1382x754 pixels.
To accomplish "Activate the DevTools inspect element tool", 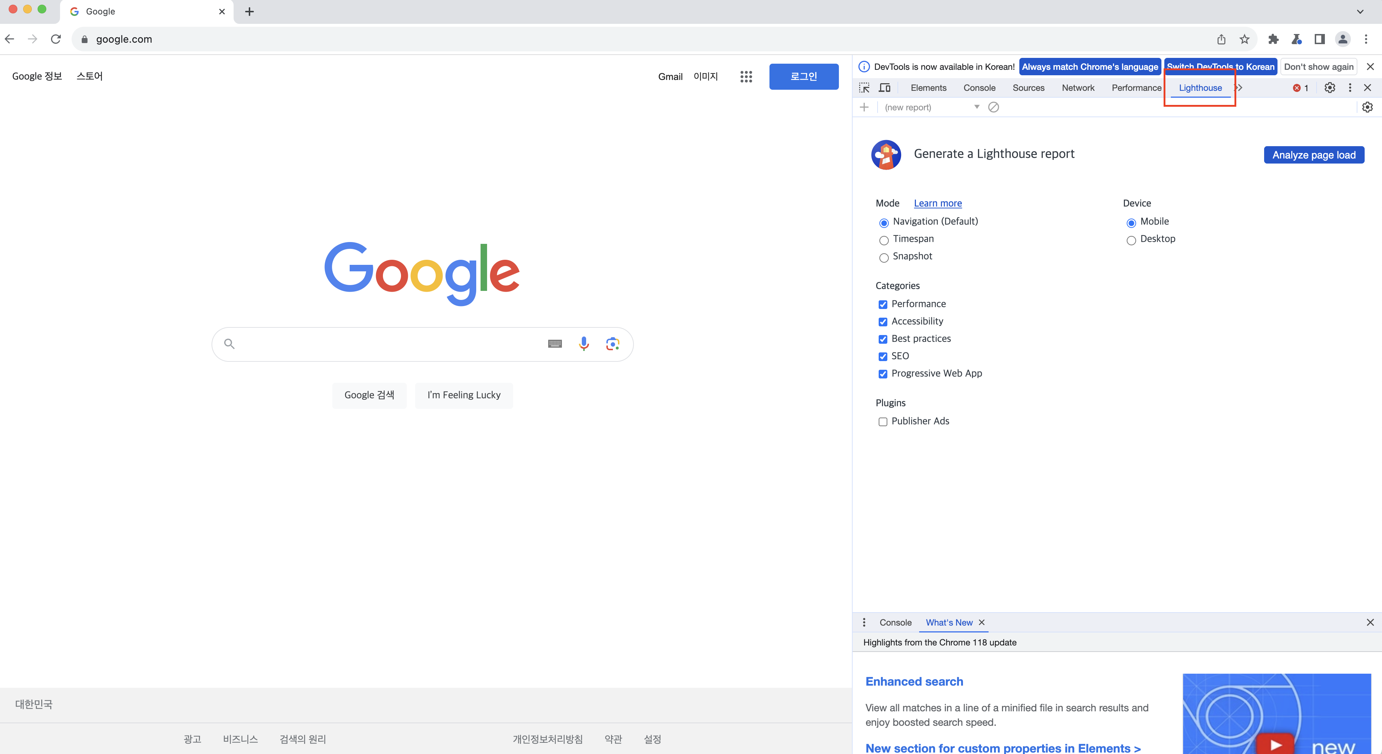I will (x=864, y=88).
